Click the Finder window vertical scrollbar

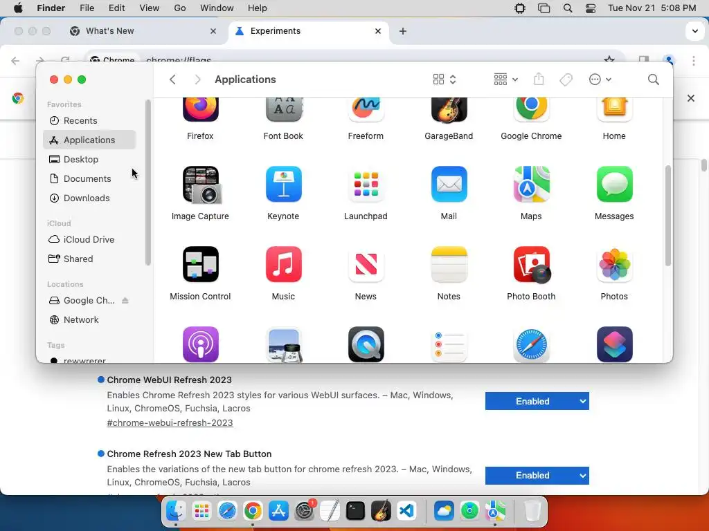coord(667,216)
